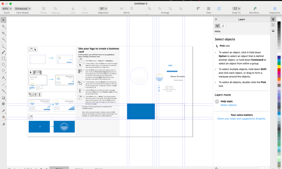
Task: Click the Ungroup toolbar icon
Action: pyautogui.click(x=55, y=8)
